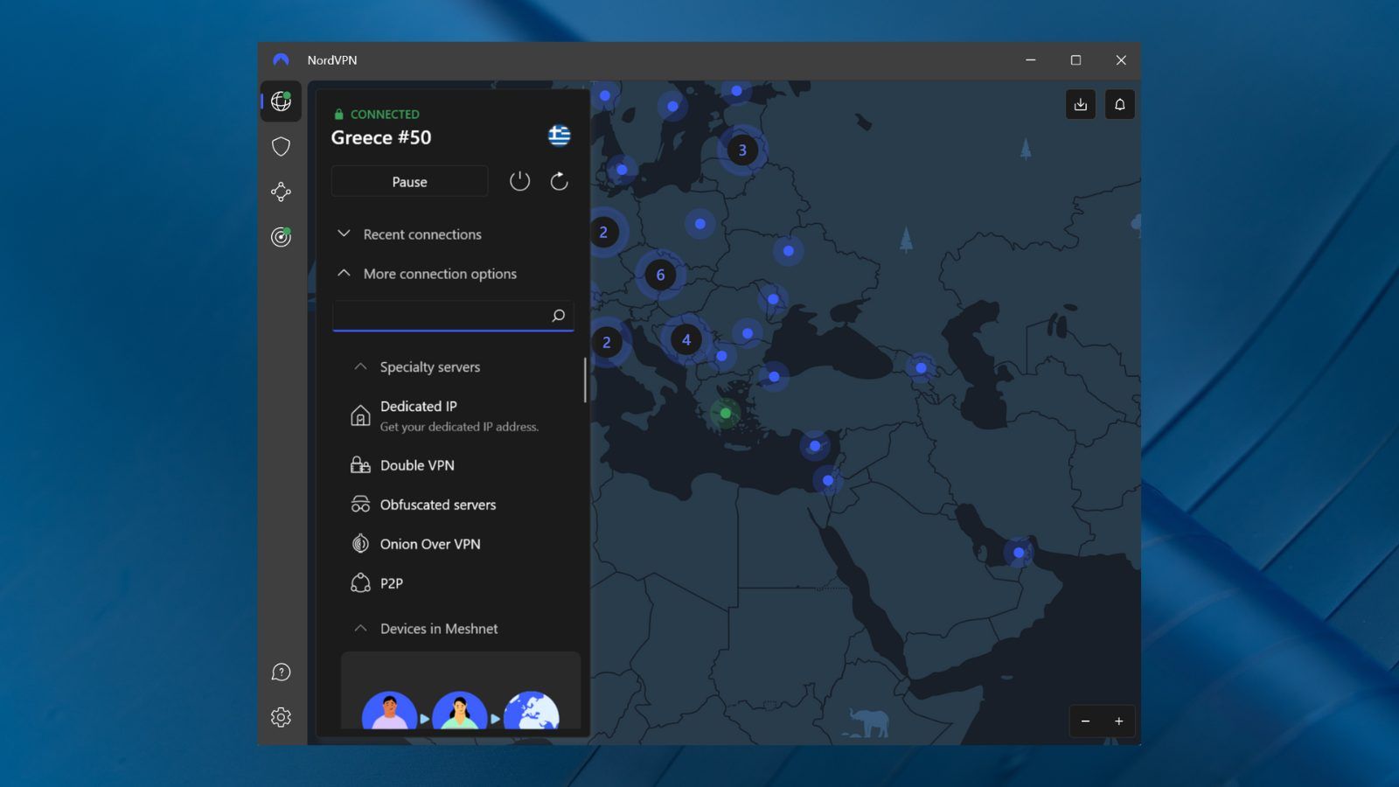Click the connection panel scrollbar
Screen dimensions: 1399x787
(x=585, y=380)
